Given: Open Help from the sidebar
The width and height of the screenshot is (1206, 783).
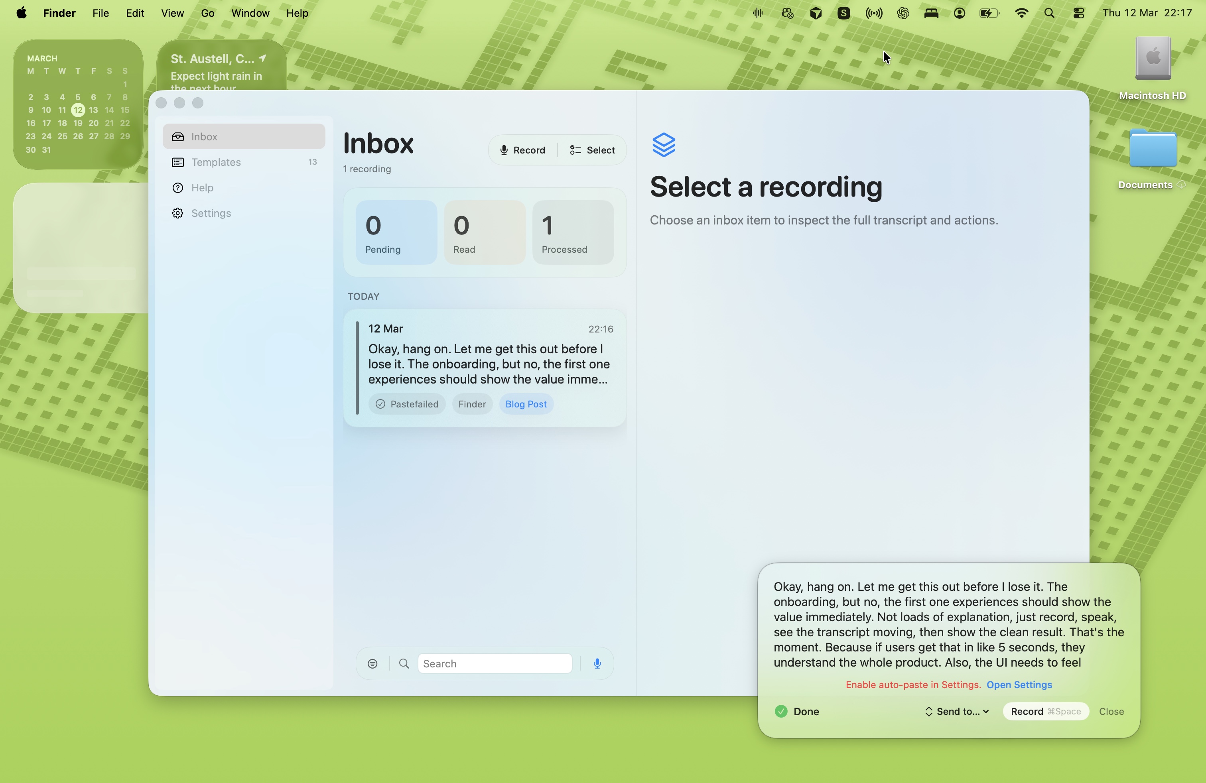Looking at the screenshot, I should click(x=201, y=187).
